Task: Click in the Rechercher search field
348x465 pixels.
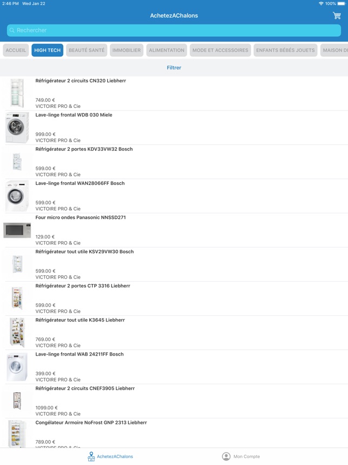Action: (x=174, y=30)
